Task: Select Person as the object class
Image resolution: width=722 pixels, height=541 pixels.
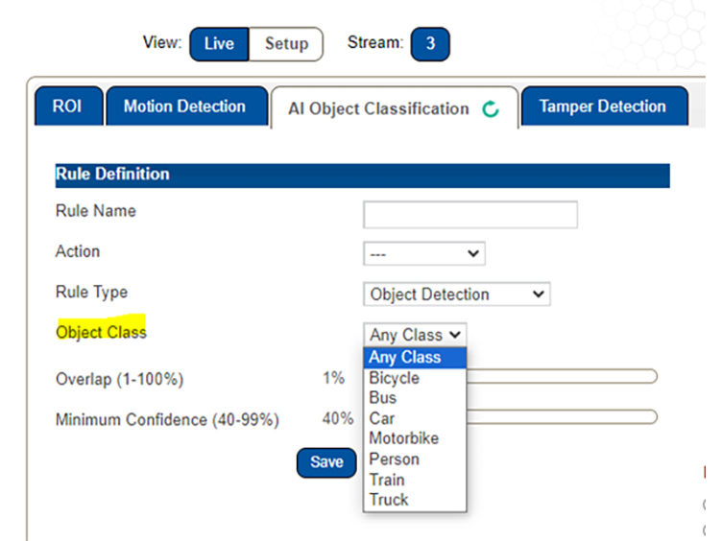Action: tap(394, 459)
